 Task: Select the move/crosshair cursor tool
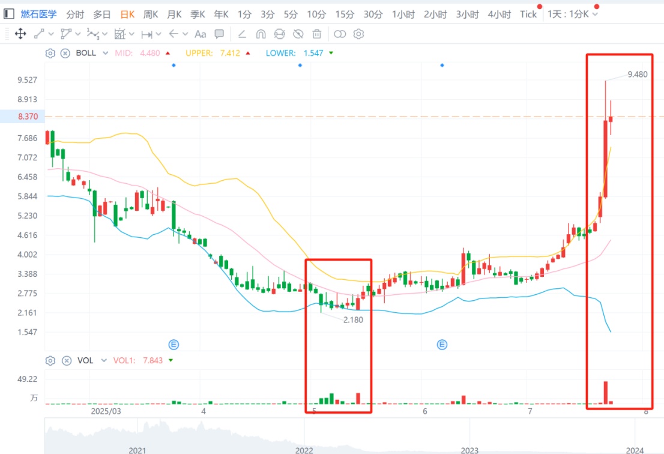(20, 34)
